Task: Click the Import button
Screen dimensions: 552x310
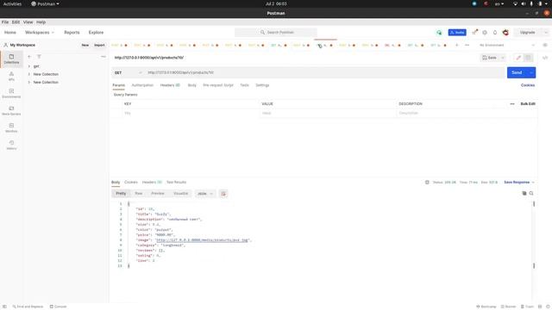Action: [99, 45]
